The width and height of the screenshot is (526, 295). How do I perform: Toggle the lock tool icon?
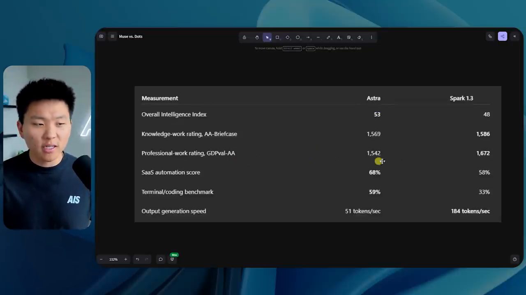coord(245,37)
